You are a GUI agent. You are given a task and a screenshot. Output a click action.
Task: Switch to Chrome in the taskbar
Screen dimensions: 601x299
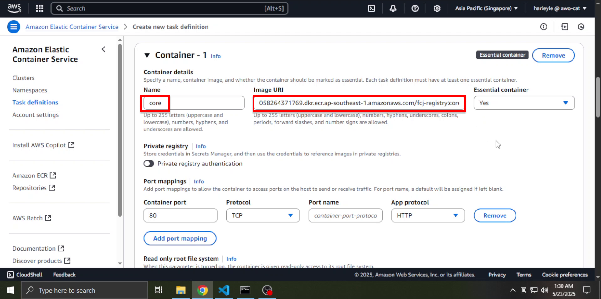point(203,290)
